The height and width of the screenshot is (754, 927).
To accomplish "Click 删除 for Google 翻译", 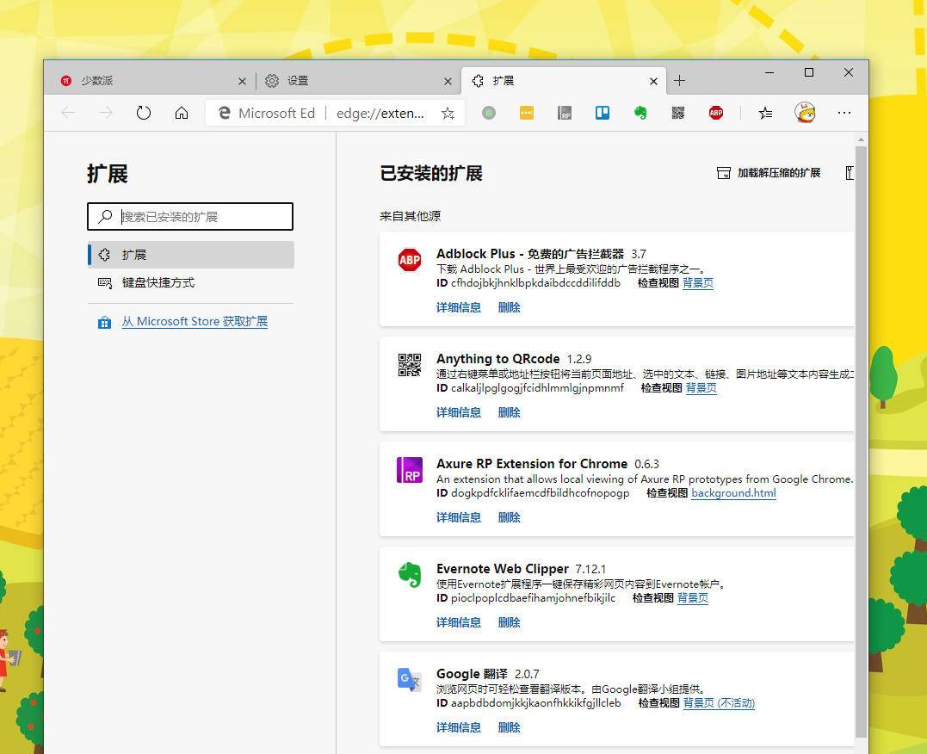I will click(x=509, y=727).
